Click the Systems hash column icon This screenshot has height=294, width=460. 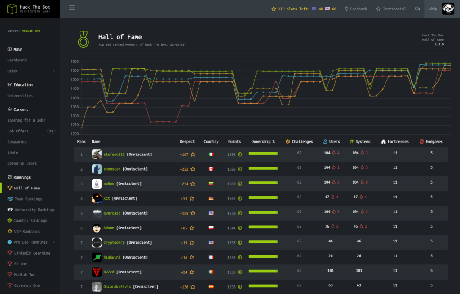351,141
